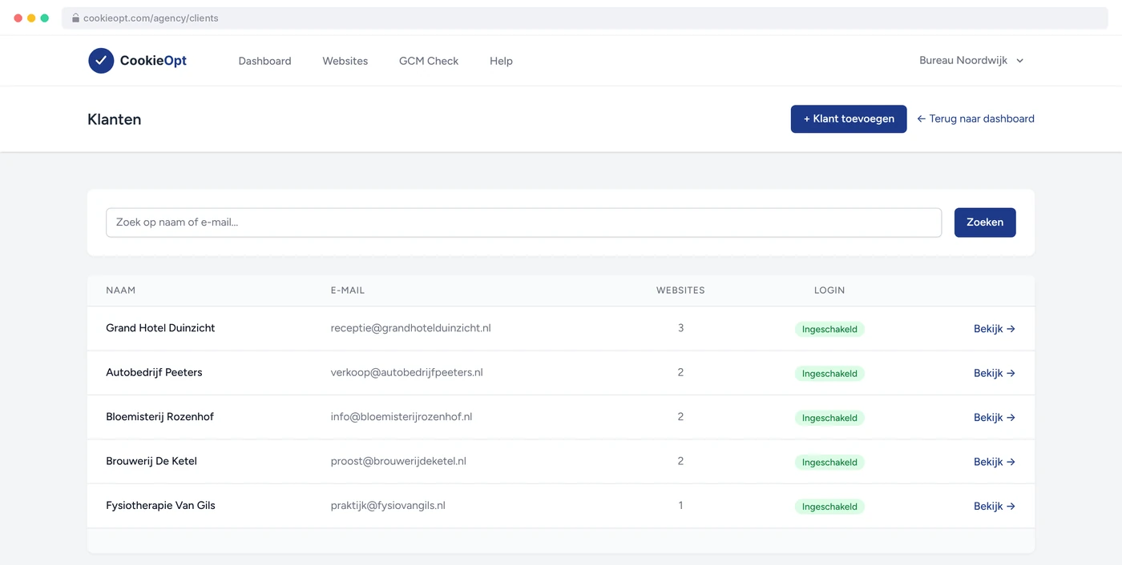The image size is (1122, 565).
Task: Select the Bloemisterij Rozenhof client name
Action: 159,417
